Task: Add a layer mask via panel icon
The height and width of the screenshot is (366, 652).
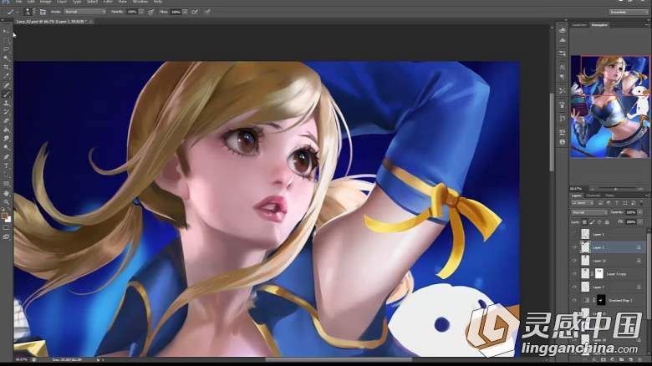Action: [604, 359]
